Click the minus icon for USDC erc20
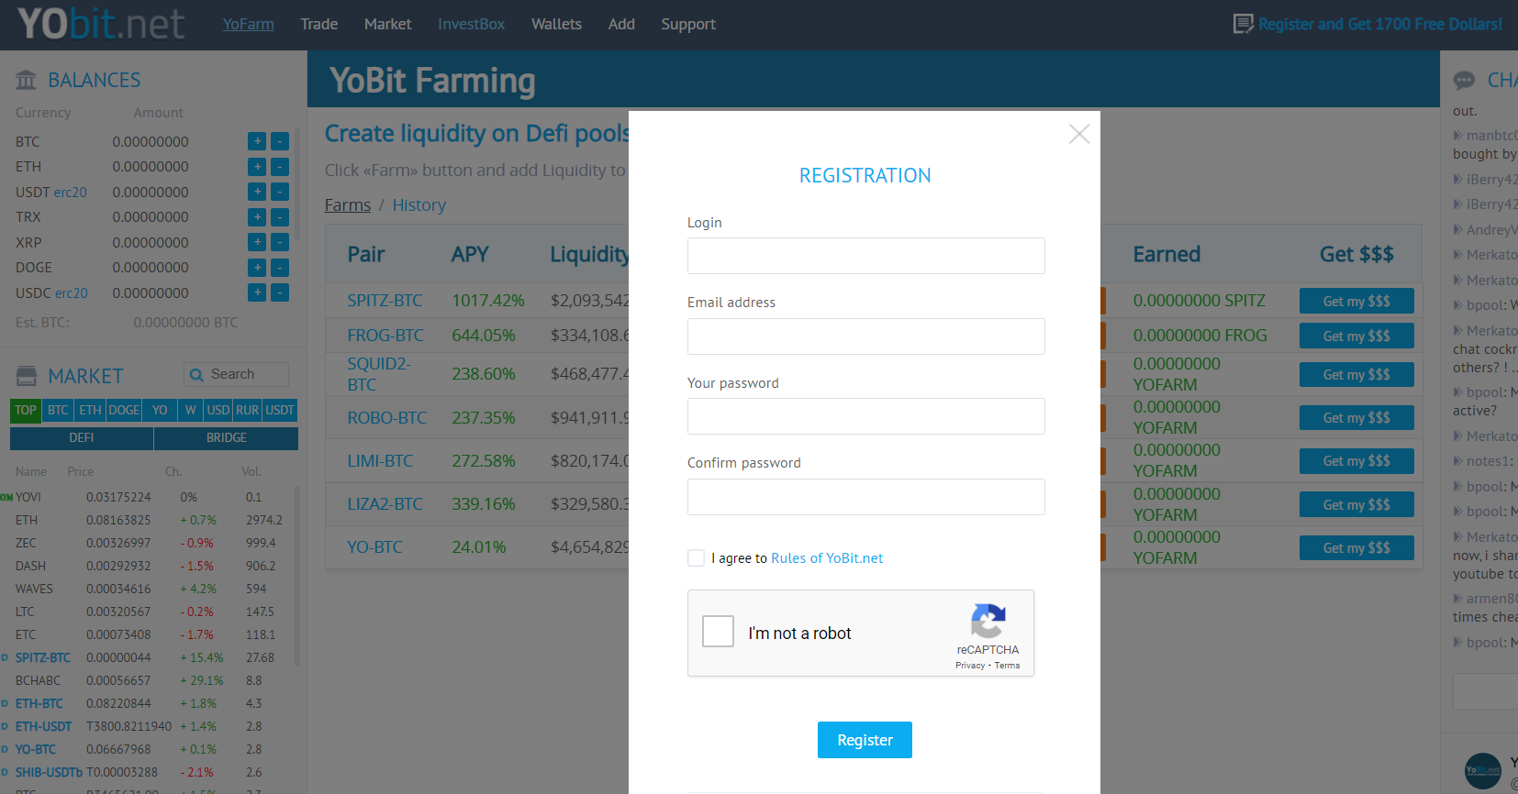The height and width of the screenshot is (794, 1518). tap(280, 292)
